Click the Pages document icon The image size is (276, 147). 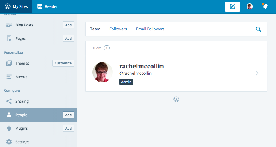pyautogui.click(x=9, y=38)
